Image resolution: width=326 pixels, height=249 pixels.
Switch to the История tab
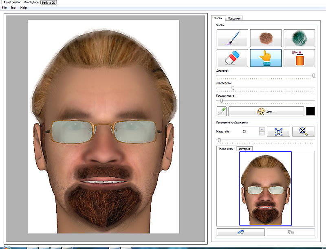point(244,149)
